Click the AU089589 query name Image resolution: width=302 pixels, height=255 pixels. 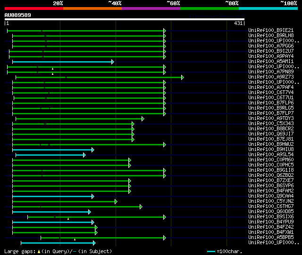point(18,15)
